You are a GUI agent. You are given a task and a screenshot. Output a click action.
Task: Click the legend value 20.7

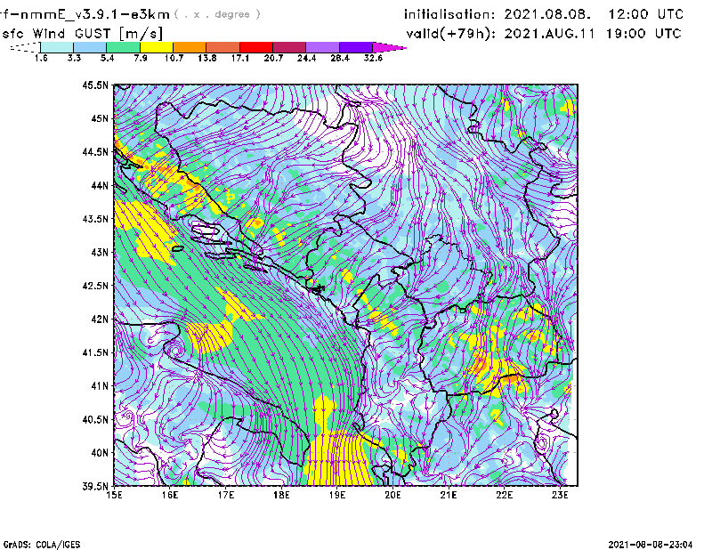273,58
